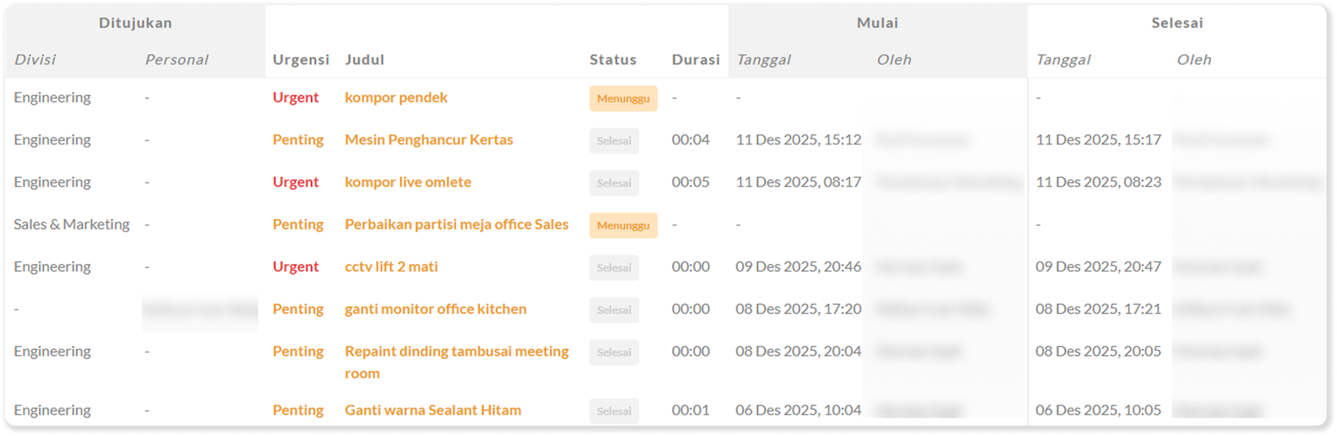
Task: Click Menunggu badge for kompor pendek
Action: pos(623,99)
